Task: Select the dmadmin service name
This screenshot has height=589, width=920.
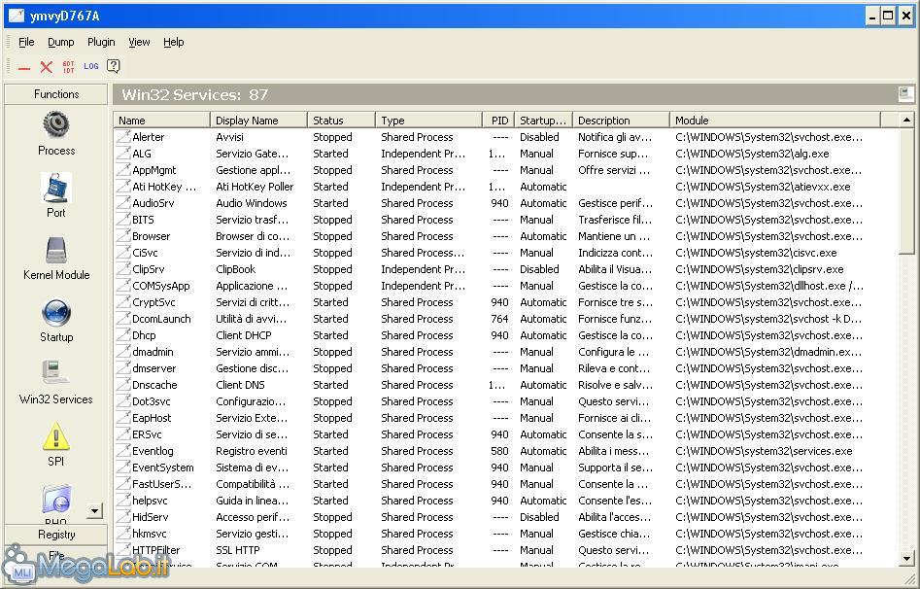Action: tap(153, 352)
